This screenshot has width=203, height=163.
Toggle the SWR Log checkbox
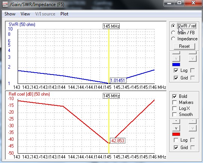coord(176,70)
